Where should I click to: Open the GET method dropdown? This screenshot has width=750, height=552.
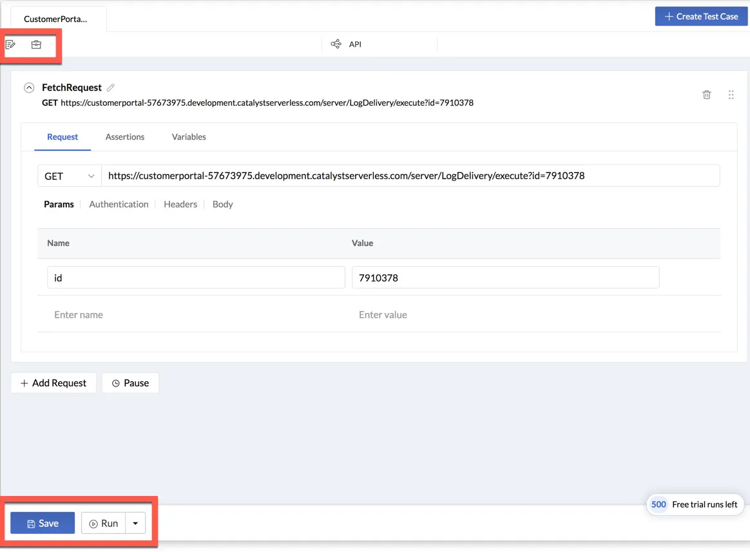tap(70, 176)
